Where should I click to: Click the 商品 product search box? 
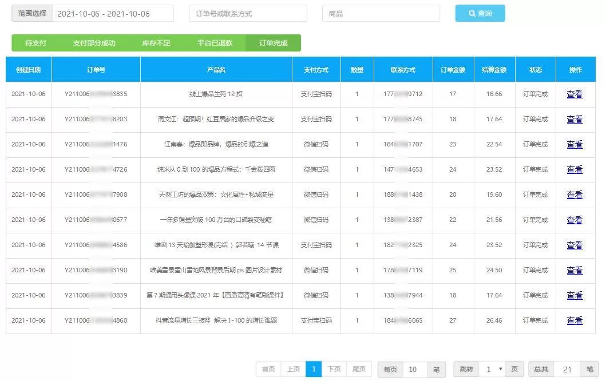pos(381,13)
